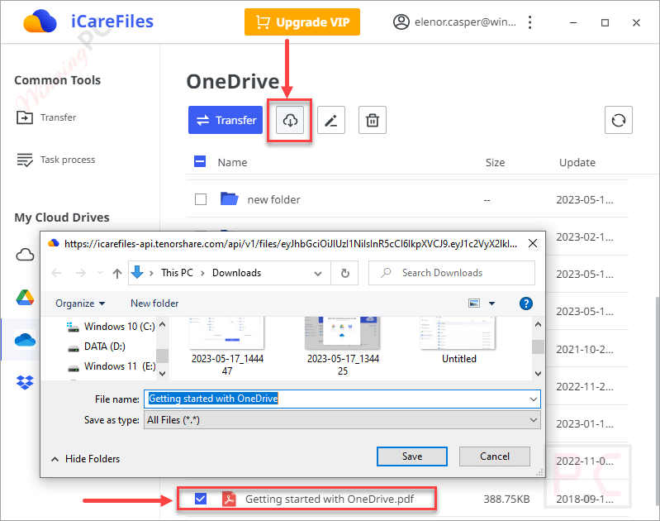Click This PC in the breadcrumb path
This screenshot has height=521, width=660.
click(x=177, y=273)
